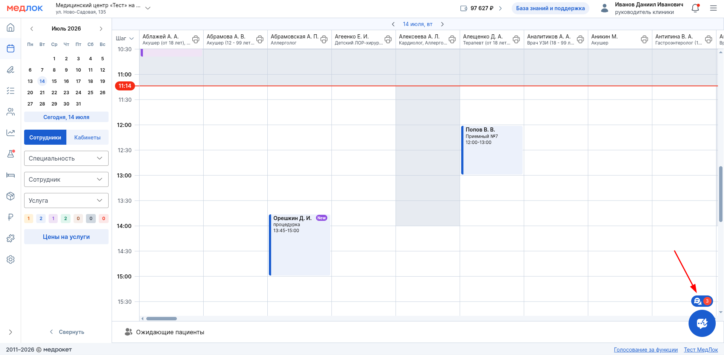
Task: Open the warehouse box sidebar icon
Action: point(11,196)
